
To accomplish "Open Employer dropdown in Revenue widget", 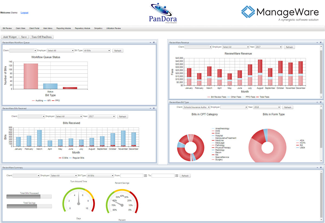I will 236,47.
